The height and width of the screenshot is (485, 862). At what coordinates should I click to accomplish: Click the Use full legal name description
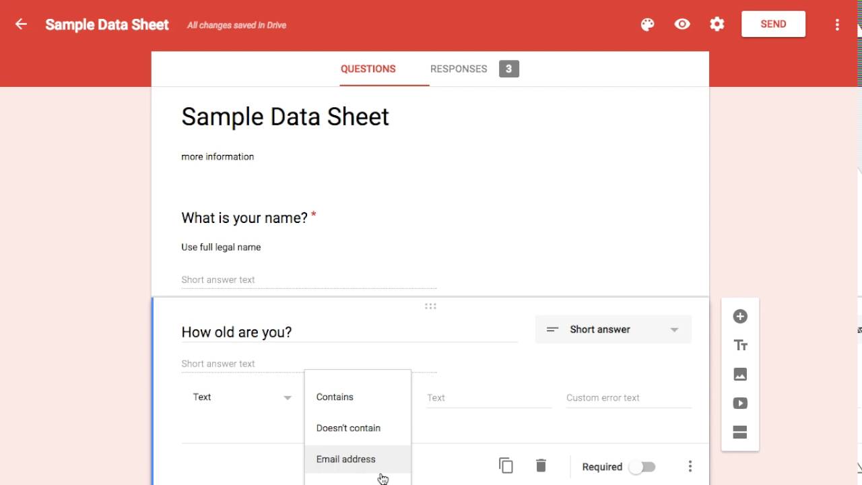click(x=221, y=247)
